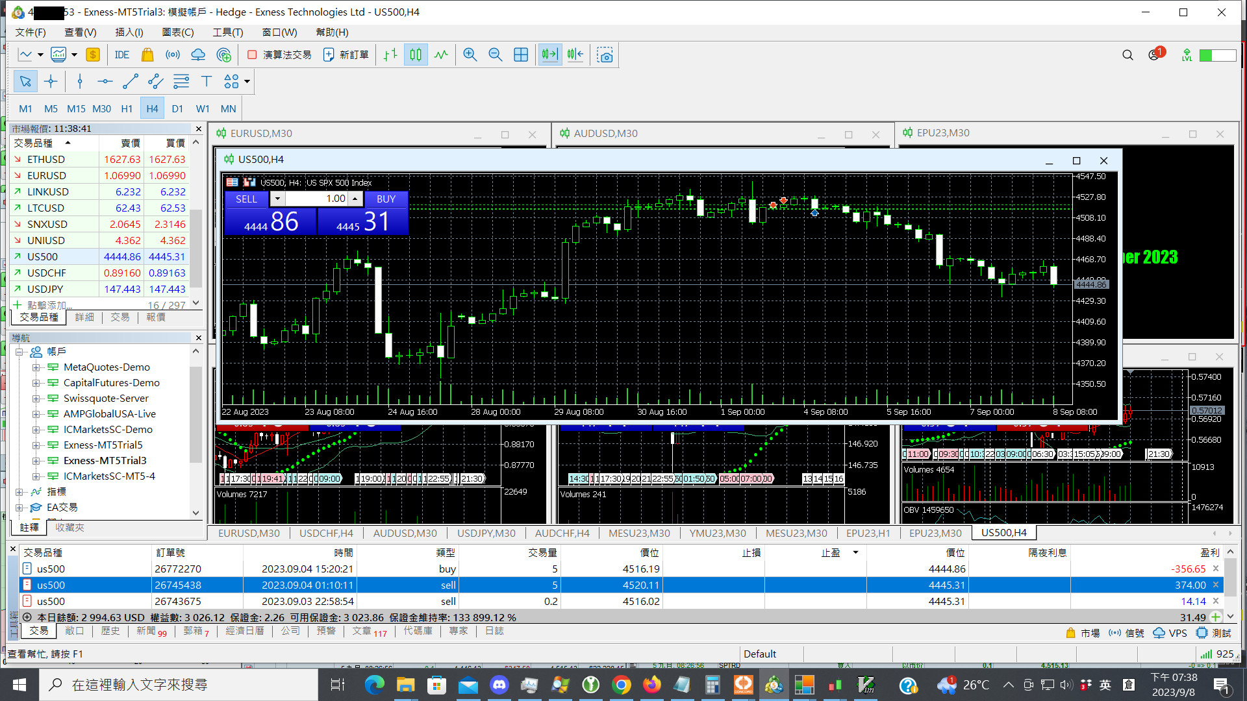1247x701 pixels.
Task: Open the search magnifier icon
Action: 1127,55
